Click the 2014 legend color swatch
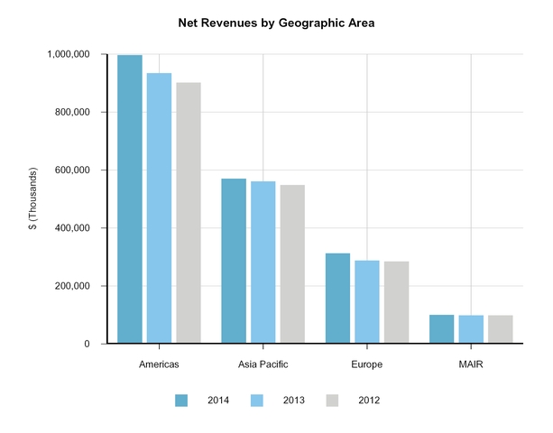The height and width of the screenshot is (433, 553). tap(181, 400)
